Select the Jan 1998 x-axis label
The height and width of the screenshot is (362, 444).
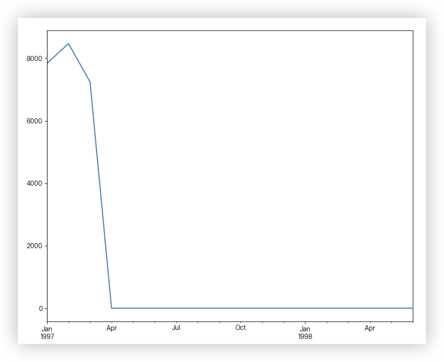tap(305, 332)
